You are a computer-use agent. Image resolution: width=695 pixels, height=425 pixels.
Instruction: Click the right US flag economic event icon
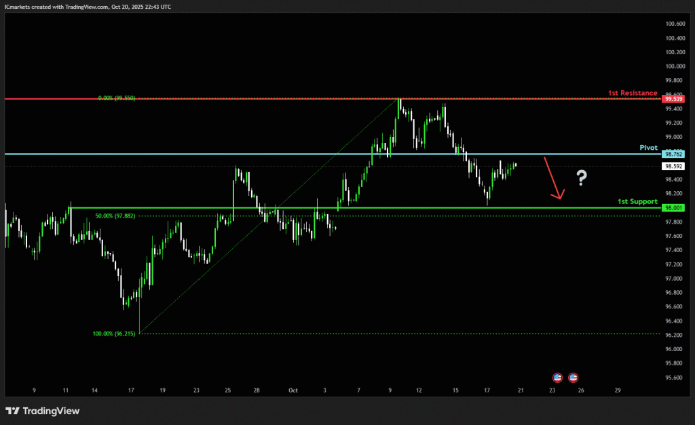click(x=573, y=377)
